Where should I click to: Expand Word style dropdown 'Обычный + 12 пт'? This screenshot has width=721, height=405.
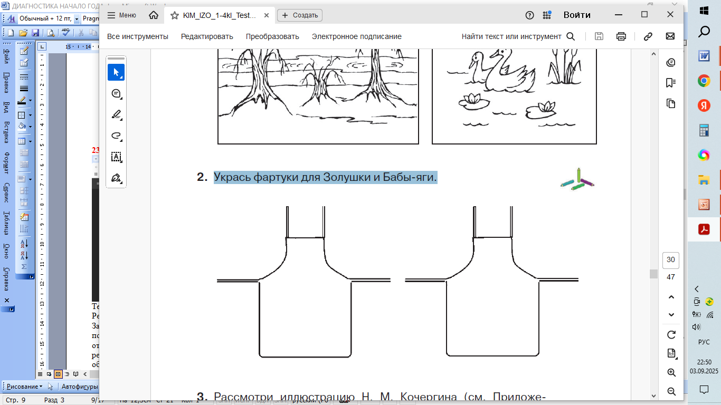77,18
